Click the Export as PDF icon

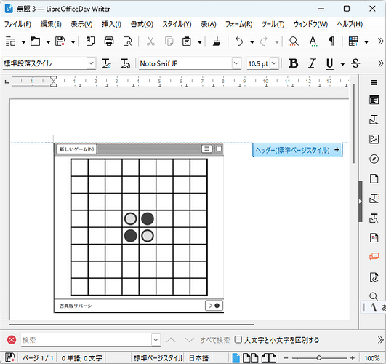click(x=90, y=41)
